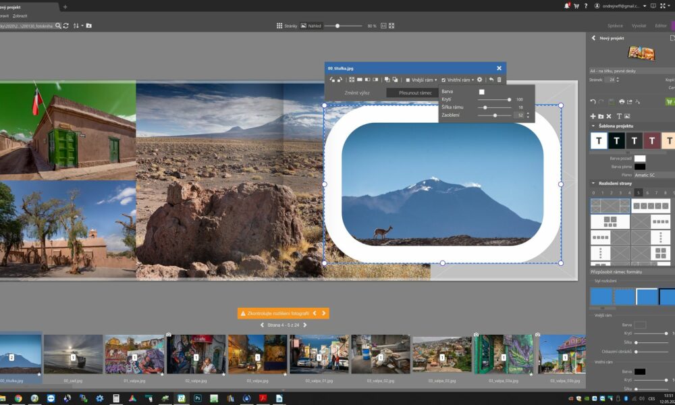675x405 pixels.
Task: Click the full-width frame fill icon
Action: (360, 80)
